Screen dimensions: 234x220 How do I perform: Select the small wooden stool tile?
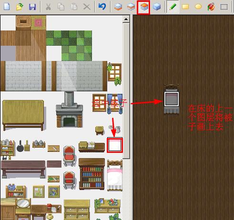pyautogui.click(x=100, y=130)
